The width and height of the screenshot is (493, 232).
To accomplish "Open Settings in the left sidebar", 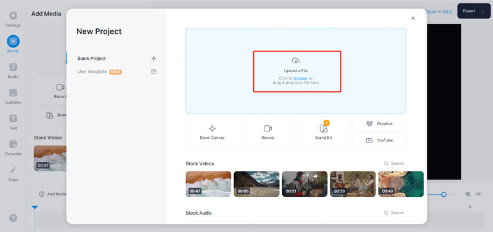I will click(x=13, y=19).
